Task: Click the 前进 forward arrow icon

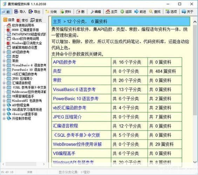Action: (136, 12)
